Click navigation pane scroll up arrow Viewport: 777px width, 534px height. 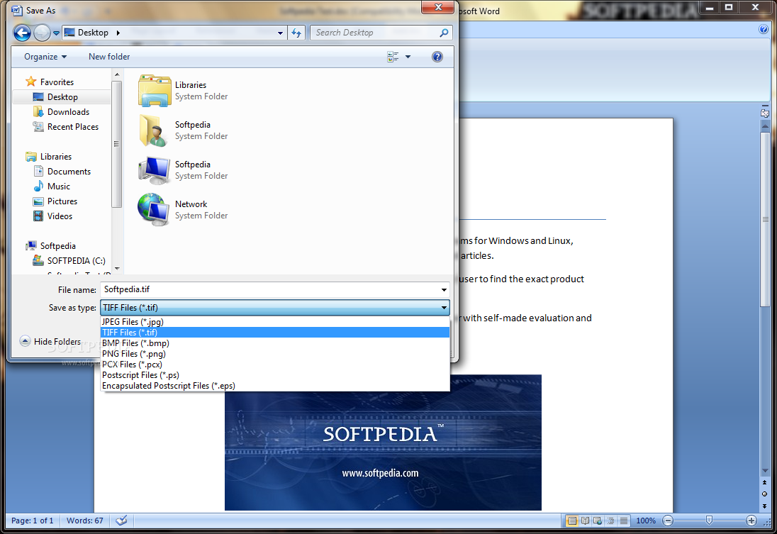[x=117, y=75]
